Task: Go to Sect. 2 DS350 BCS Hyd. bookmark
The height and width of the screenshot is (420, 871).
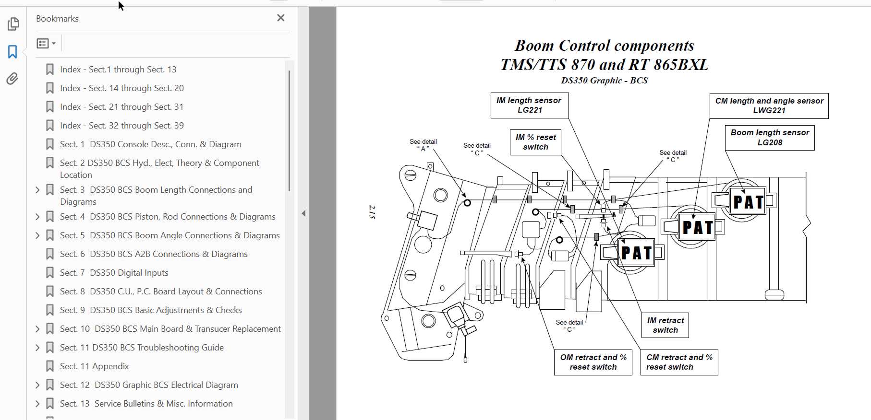Action: coord(159,169)
